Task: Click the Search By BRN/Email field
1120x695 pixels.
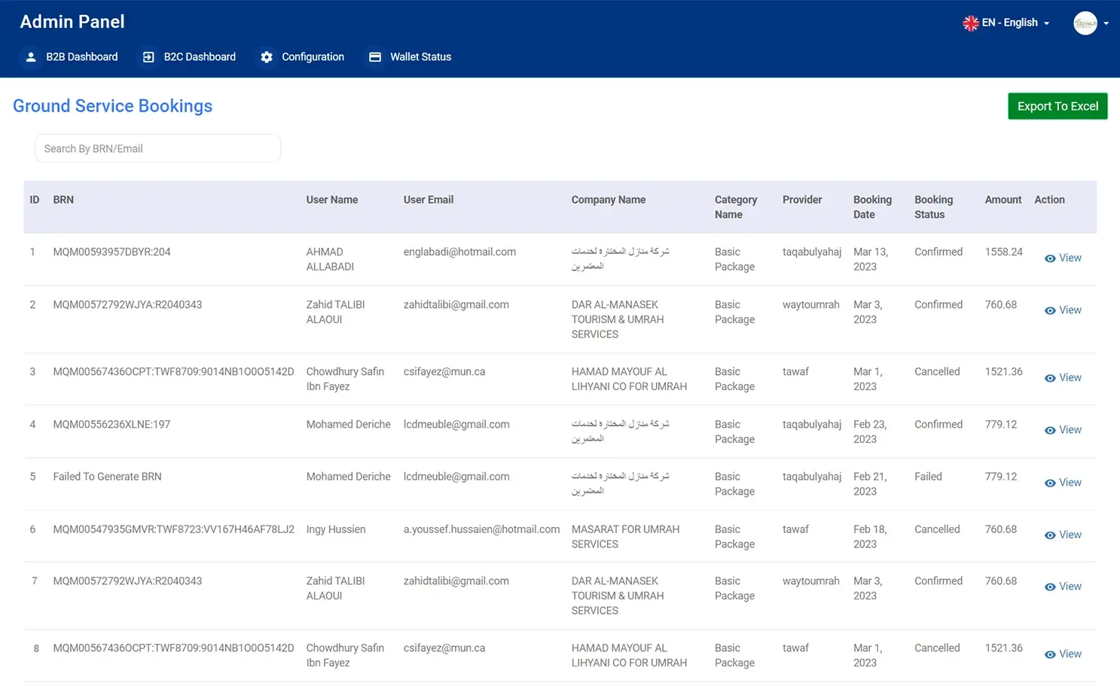Action: coord(157,148)
